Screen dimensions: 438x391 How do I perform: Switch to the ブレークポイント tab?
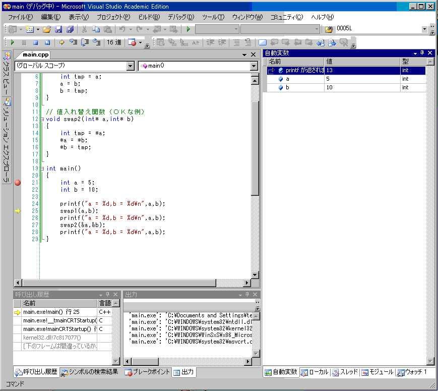tap(147, 372)
